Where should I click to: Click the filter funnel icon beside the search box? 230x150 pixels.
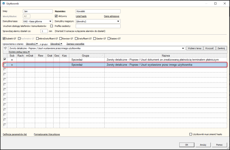(x=5, y=48)
